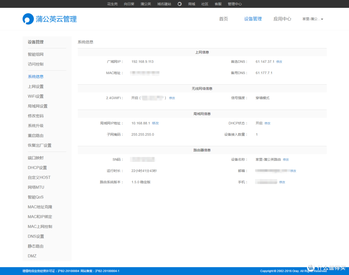Go to 首页 tab
Viewport: 349px width, 275px height.
224,19
